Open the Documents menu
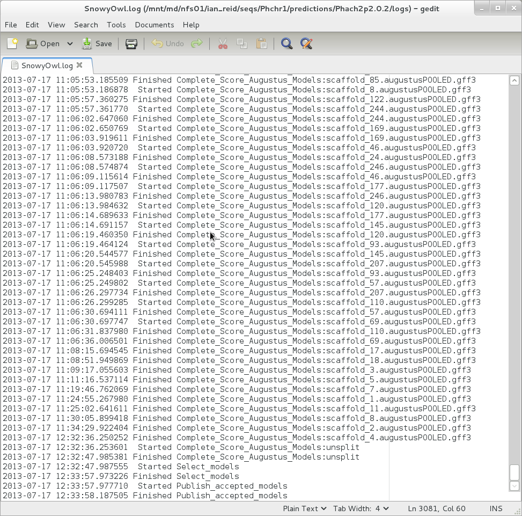522x516 pixels. point(154,25)
